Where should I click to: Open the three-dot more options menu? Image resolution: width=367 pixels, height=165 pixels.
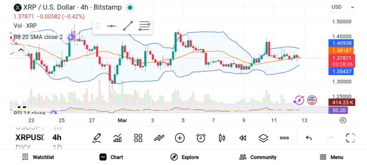pos(284,138)
